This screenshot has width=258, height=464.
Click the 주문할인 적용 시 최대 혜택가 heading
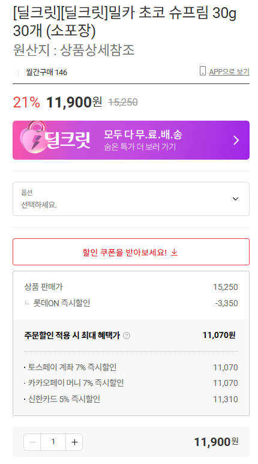[72, 336]
